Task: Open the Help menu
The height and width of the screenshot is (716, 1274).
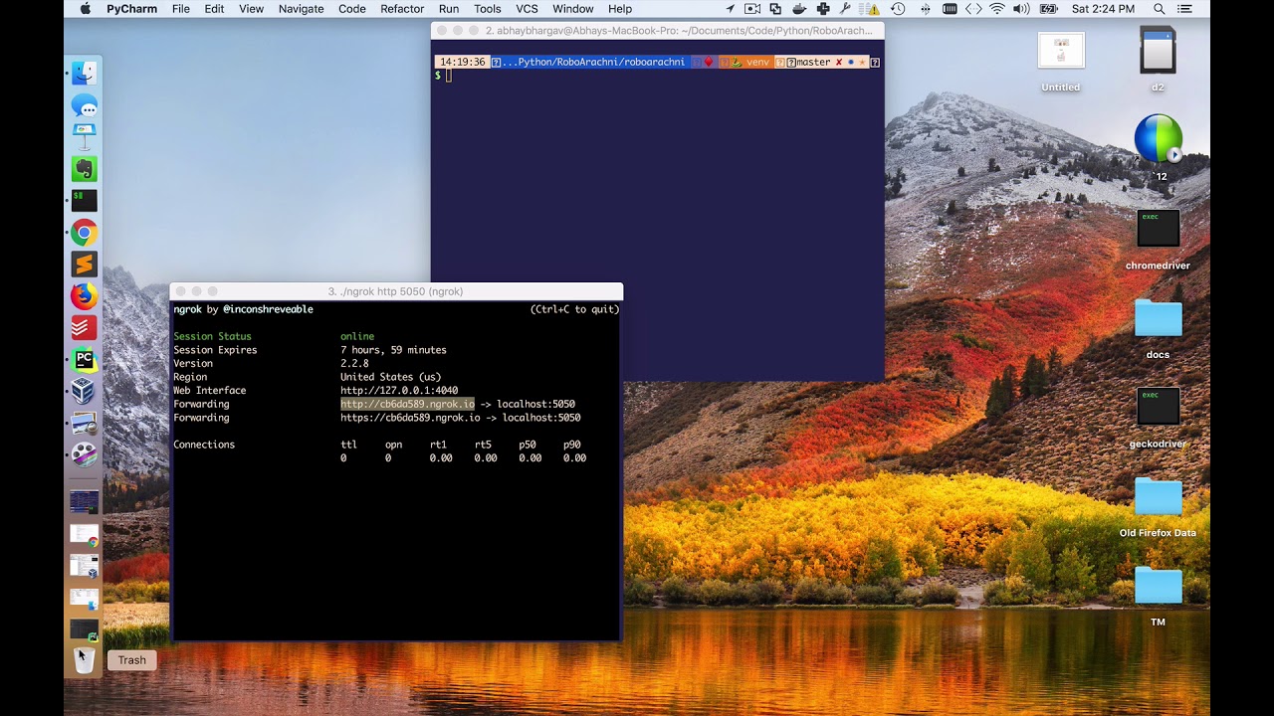Action: pyautogui.click(x=620, y=9)
